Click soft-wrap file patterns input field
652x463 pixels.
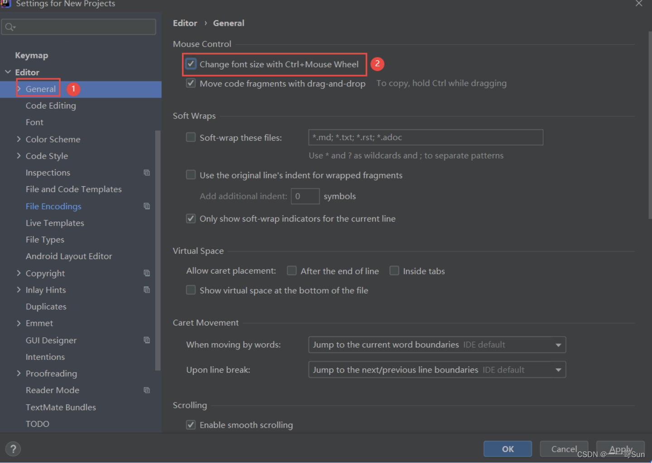(x=426, y=137)
